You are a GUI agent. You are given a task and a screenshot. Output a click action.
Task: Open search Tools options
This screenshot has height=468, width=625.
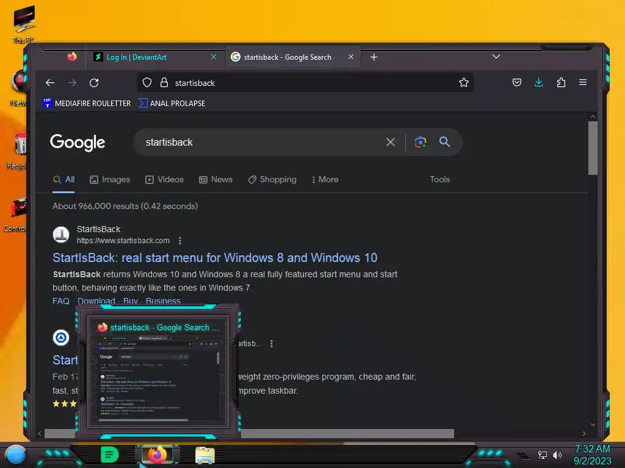(x=439, y=180)
